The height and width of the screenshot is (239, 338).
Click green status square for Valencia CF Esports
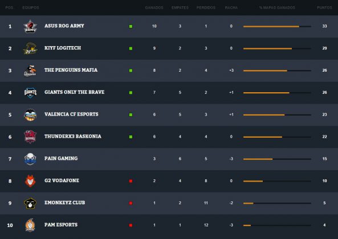point(131,115)
